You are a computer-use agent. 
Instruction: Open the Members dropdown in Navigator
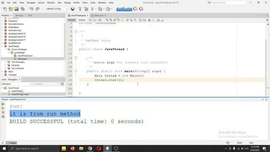16,84
